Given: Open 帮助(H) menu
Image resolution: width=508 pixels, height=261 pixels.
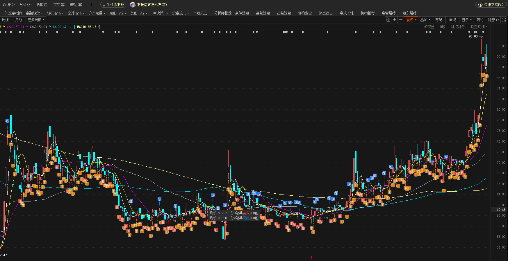Looking at the screenshot, I should (x=76, y=5).
